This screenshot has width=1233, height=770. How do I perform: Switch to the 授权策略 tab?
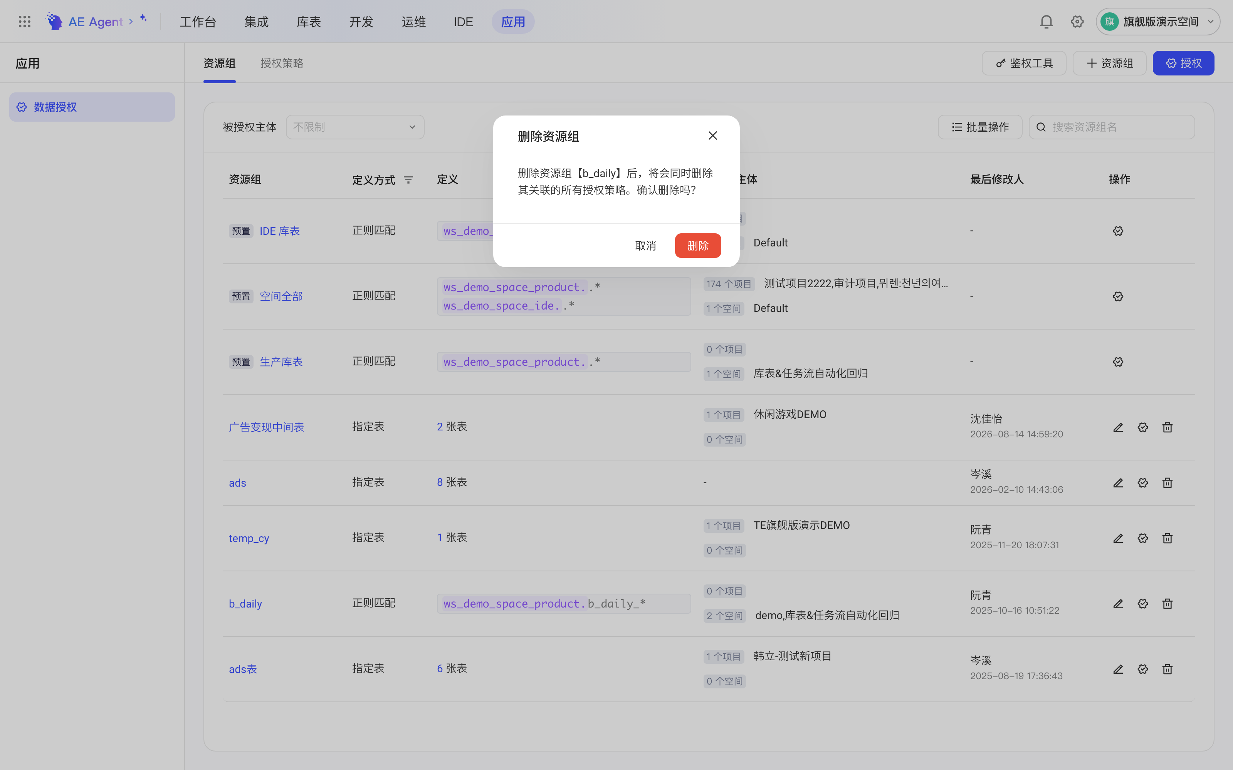point(282,63)
